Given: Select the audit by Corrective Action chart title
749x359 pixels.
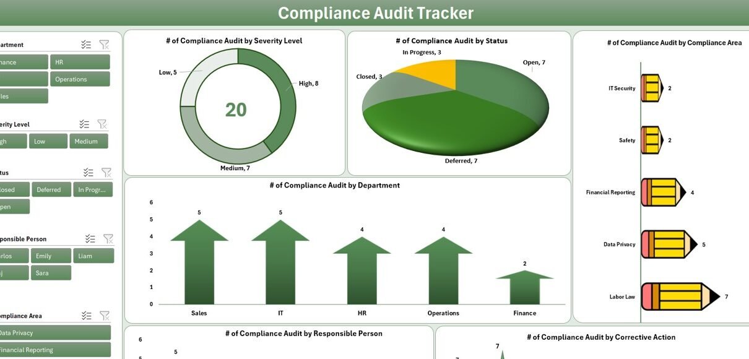Looking at the screenshot, I should pos(600,337).
